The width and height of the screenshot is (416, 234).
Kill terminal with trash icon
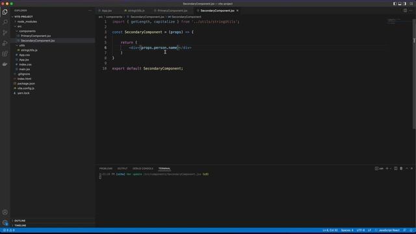click(x=401, y=168)
